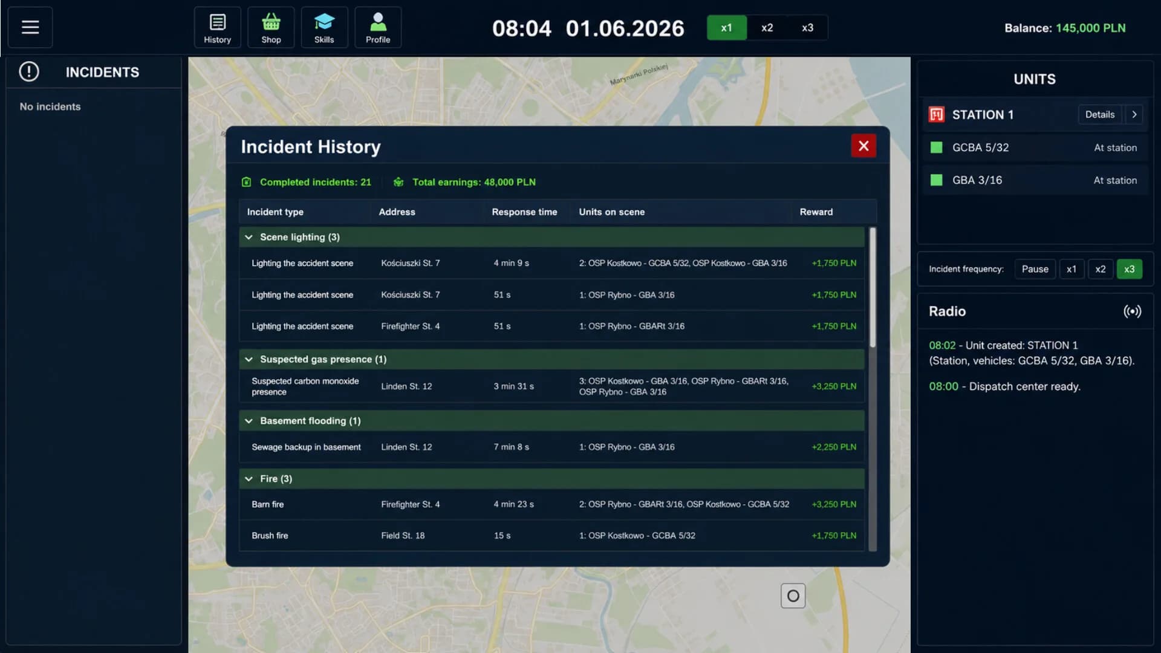
Task: Collapse the Scene lighting group
Action: (249, 237)
